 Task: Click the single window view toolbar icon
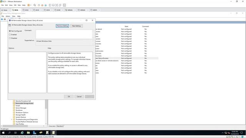(x=53, y=5)
